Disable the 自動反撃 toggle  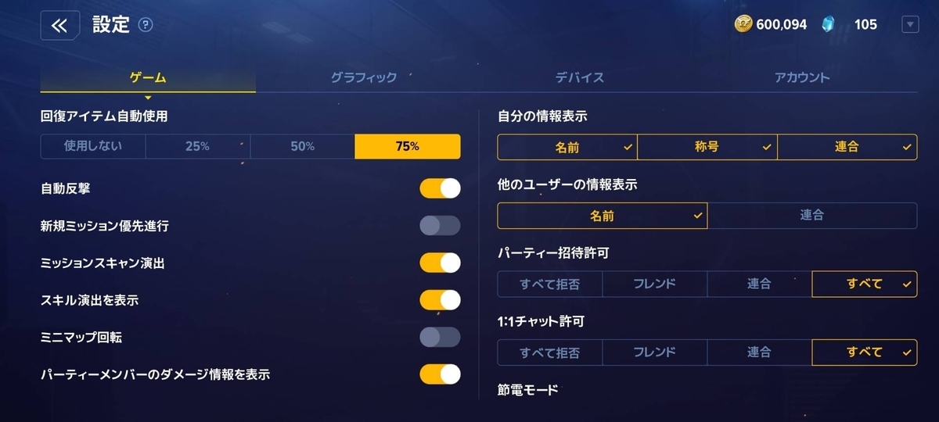click(x=440, y=188)
